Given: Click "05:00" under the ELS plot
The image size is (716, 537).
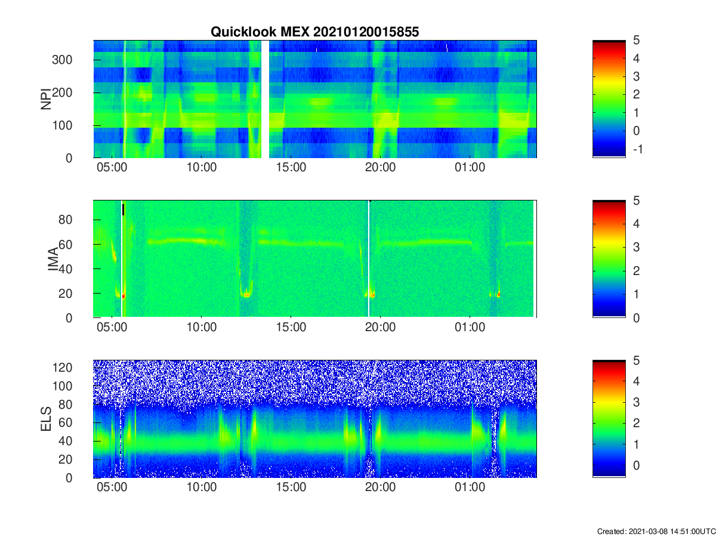Looking at the screenshot, I should point(112,487).
